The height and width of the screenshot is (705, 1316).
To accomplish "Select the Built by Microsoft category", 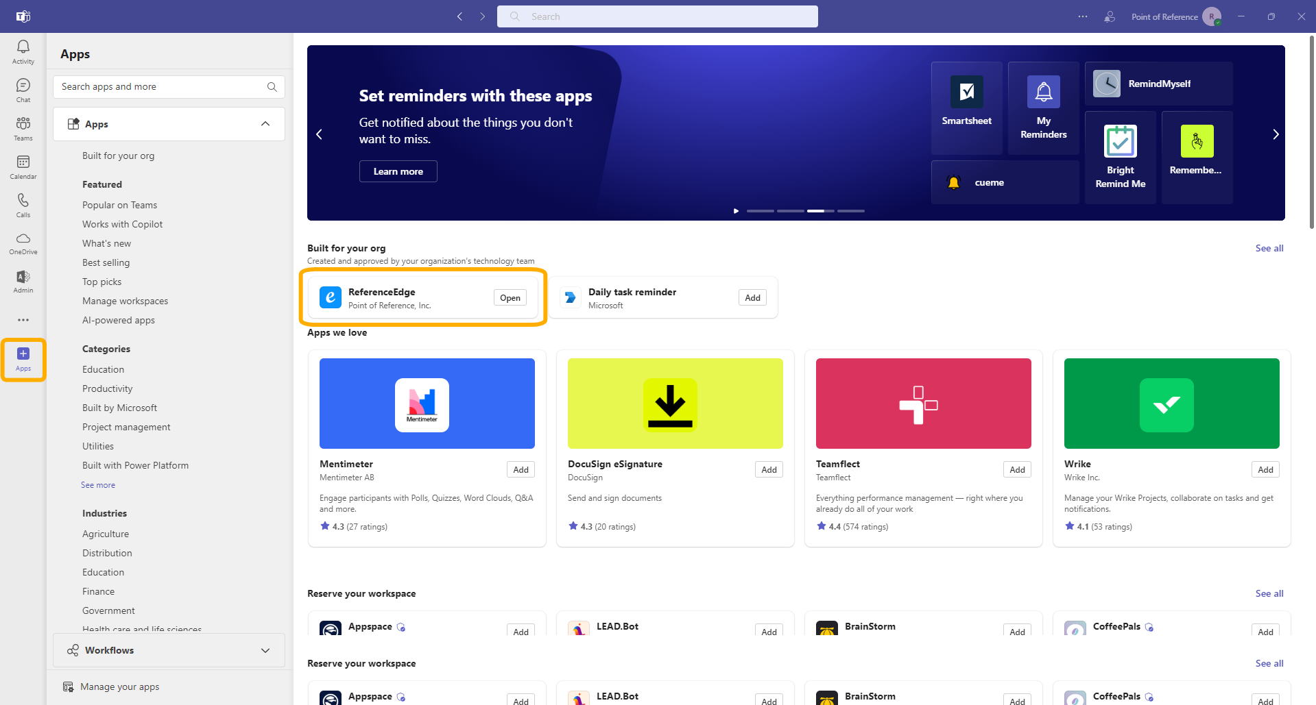I will [119, 408].
